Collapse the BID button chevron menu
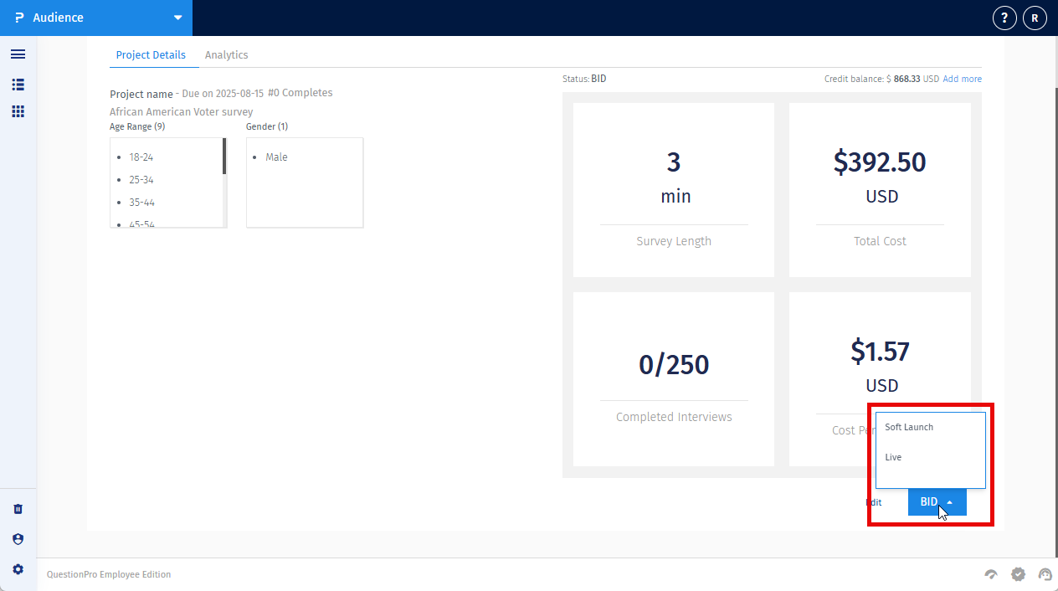 click(x=950, y=501)
